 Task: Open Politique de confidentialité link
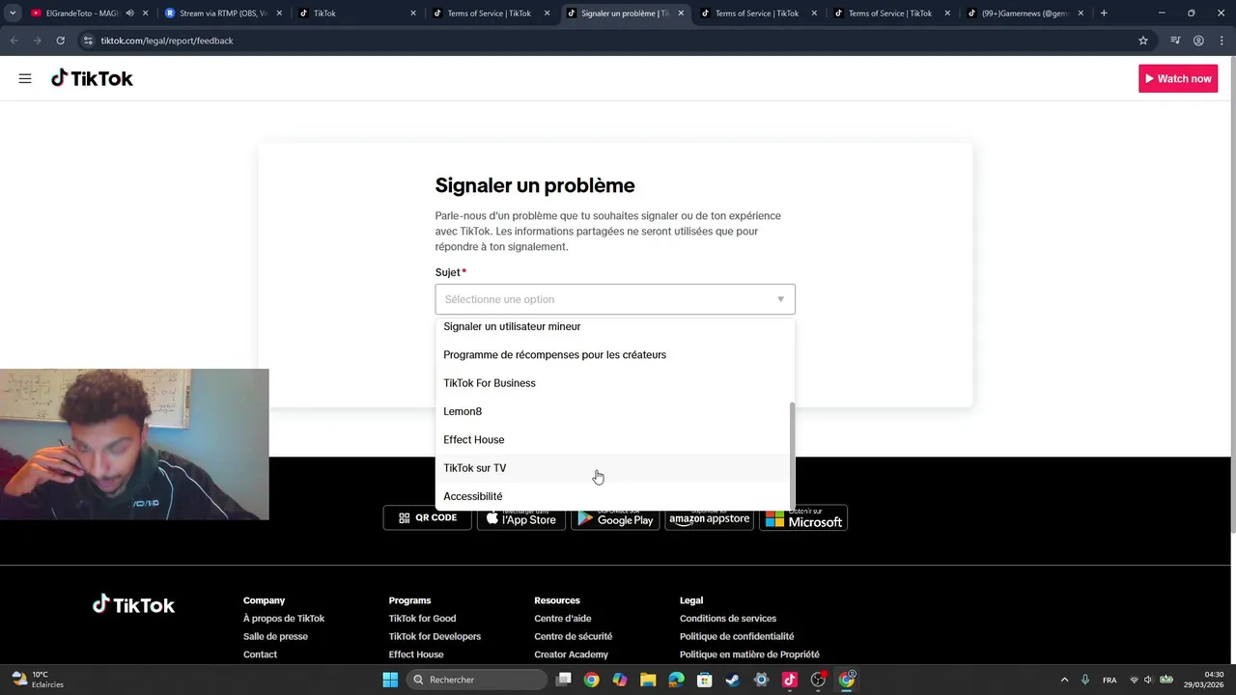coord(737,636)
